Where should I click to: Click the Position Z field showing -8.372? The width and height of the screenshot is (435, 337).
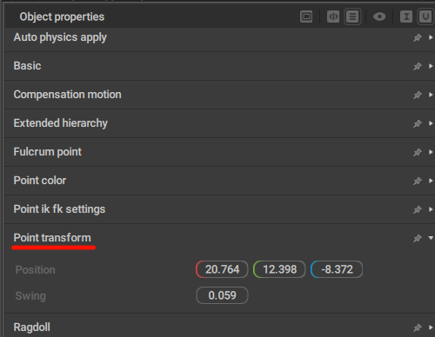click(337, 269)
